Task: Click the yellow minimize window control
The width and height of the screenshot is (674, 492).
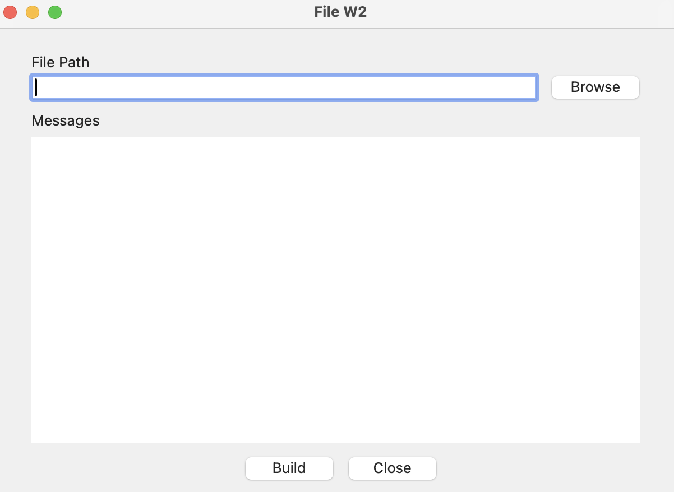Action: tap(32, 12)
